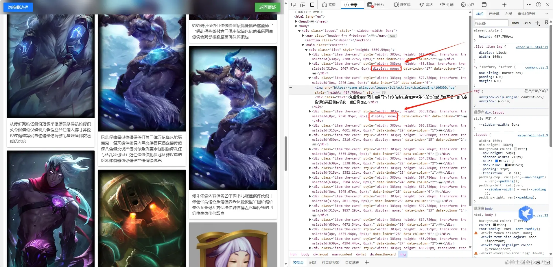This screenshot has width=553, height=267.
Task: Select the 布局 (Layout) subtab
Action: click(508, 14)
